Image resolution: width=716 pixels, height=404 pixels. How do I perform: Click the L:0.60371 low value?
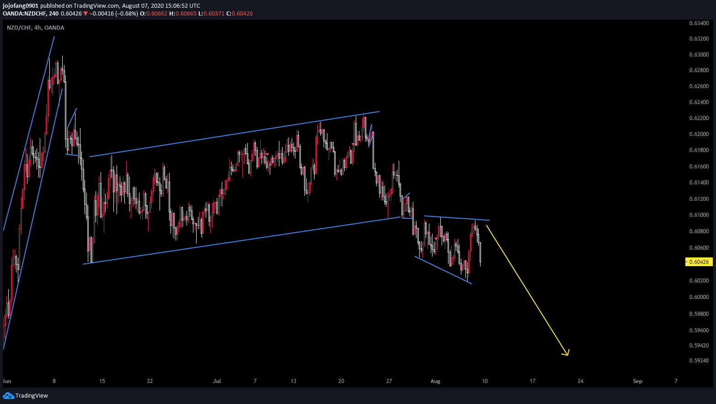pyautogui.click(x=211, y=14)
